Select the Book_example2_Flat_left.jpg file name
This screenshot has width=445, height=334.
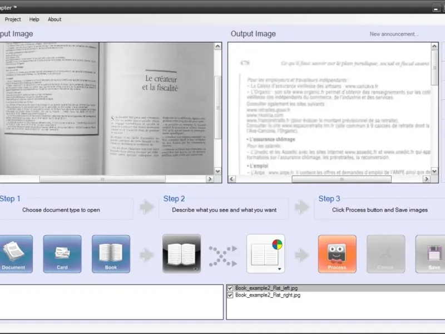point(266,288)
